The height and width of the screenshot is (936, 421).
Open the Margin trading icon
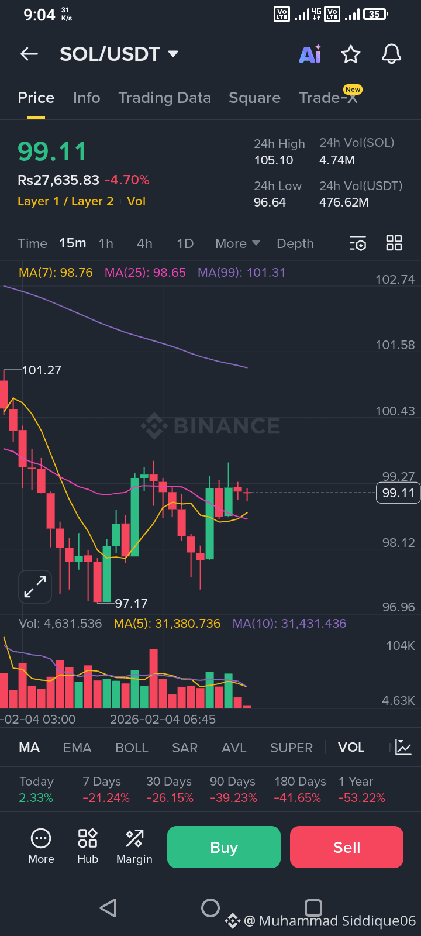pyautogui.click(x=134, y=846)
